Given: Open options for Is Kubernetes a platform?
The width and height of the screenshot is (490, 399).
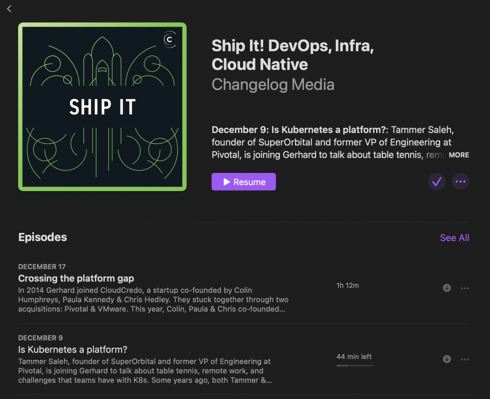Looking at the screenshot, I should tap(465, 360).
